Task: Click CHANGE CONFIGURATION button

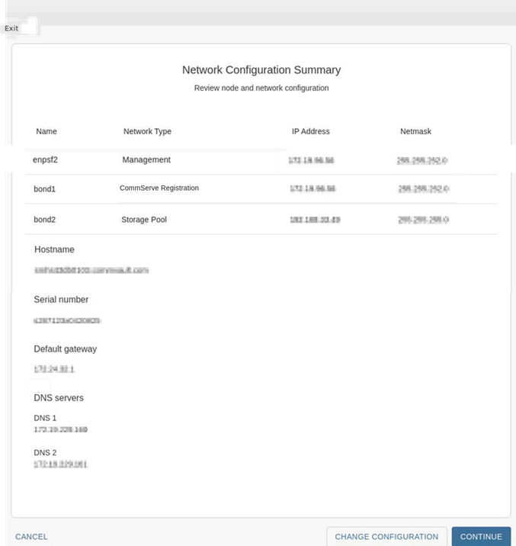Action: click(x=386, y=537)
